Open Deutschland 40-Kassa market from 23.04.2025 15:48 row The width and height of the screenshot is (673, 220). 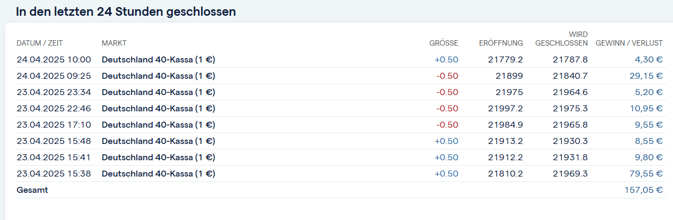click(x=158, y=141)
